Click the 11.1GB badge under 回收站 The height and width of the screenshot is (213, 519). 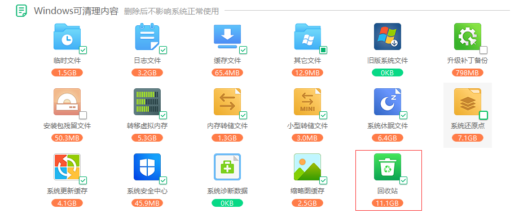pos(387,203)
